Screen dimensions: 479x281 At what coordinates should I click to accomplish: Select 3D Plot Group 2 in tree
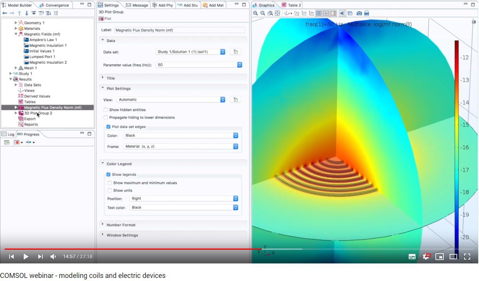click(38, 113)
